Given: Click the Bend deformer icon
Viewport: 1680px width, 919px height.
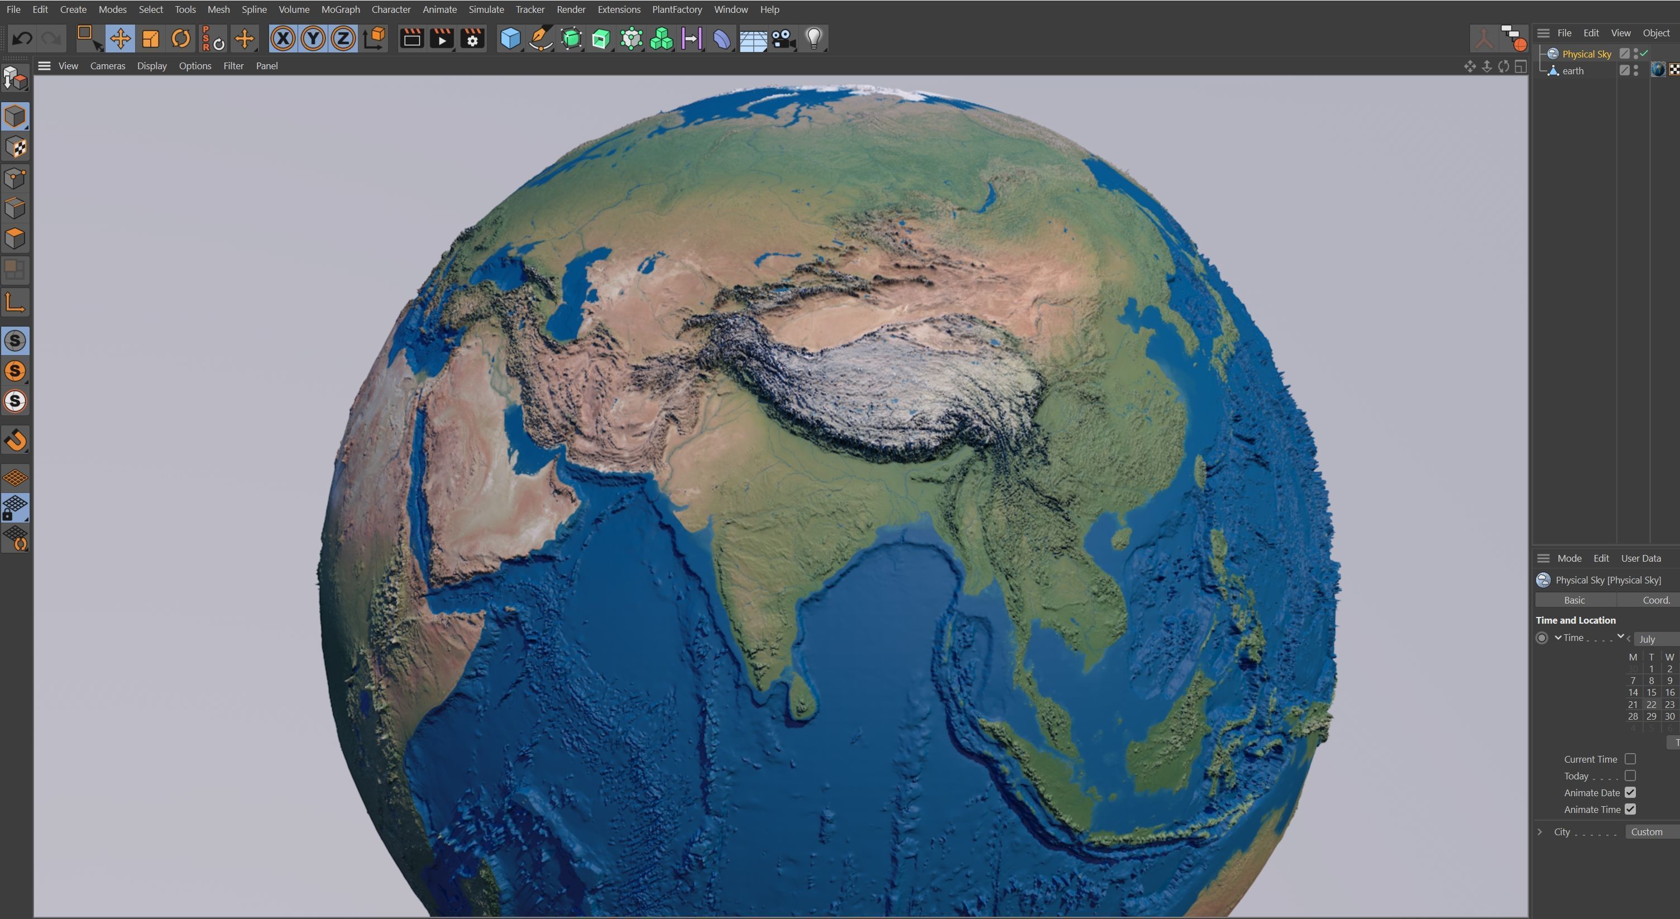Looking at the screenshot, I should (722, 39).
